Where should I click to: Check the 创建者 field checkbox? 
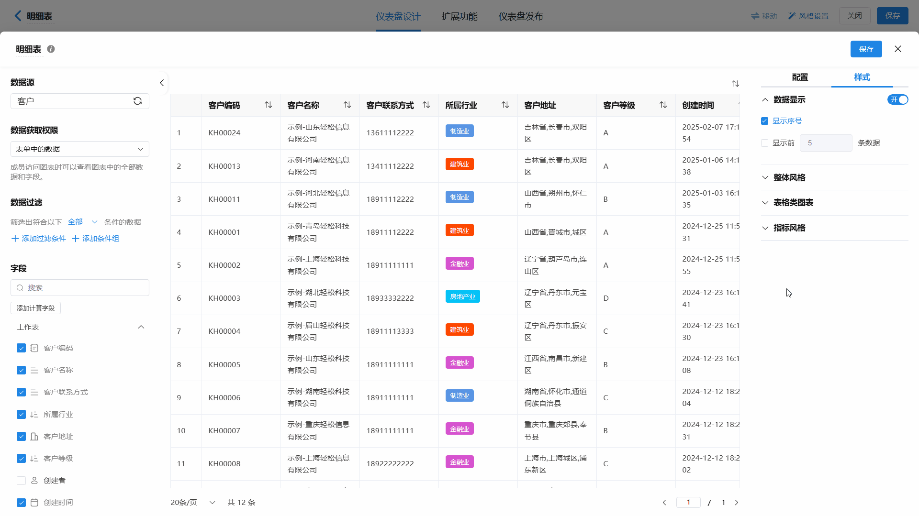click(21, 480)
